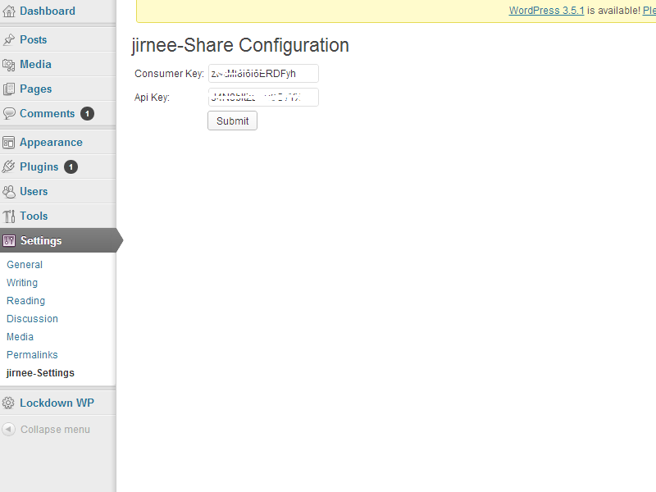Click the Api Key input field
Viewport: 656px width, 492px height.
click(263, 97)
